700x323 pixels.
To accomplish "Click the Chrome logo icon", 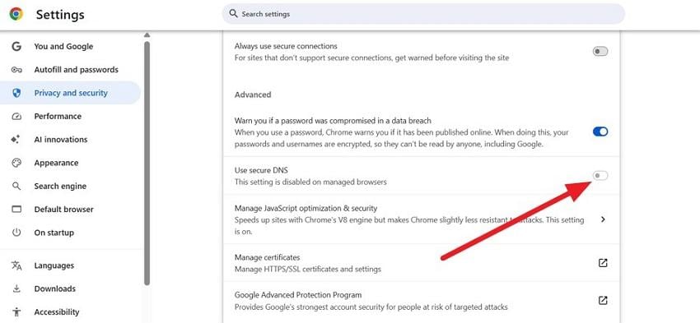I will [x=16, y=14].
